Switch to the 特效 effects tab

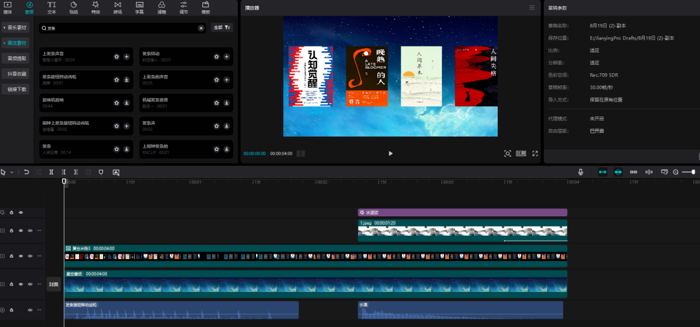click(x=95, y=8)
